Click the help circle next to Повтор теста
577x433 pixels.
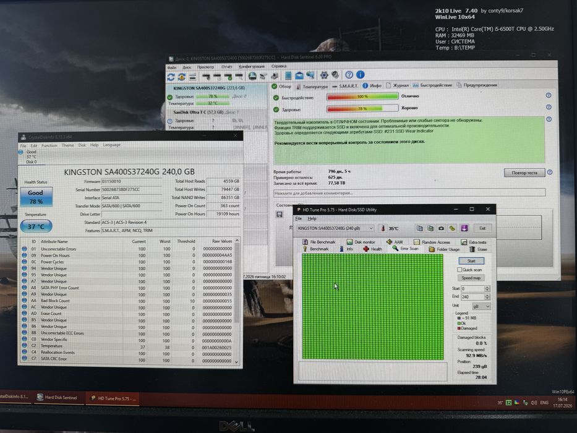pos(550,173)
